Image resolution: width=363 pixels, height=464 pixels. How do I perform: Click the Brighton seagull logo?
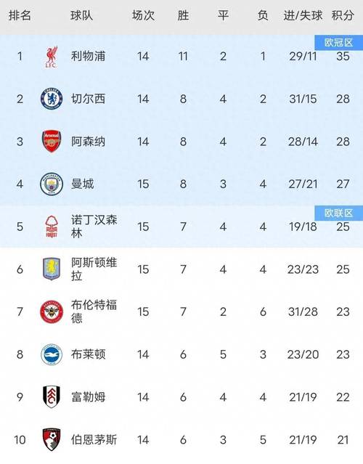(52, 354)
